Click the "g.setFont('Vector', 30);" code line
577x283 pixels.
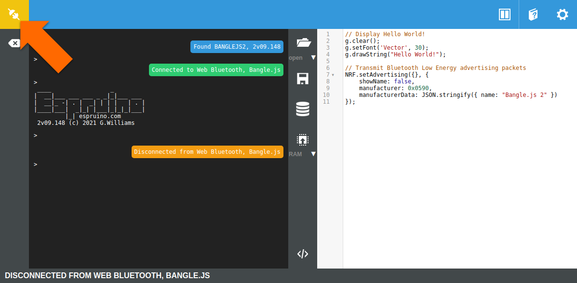point(387,48)
